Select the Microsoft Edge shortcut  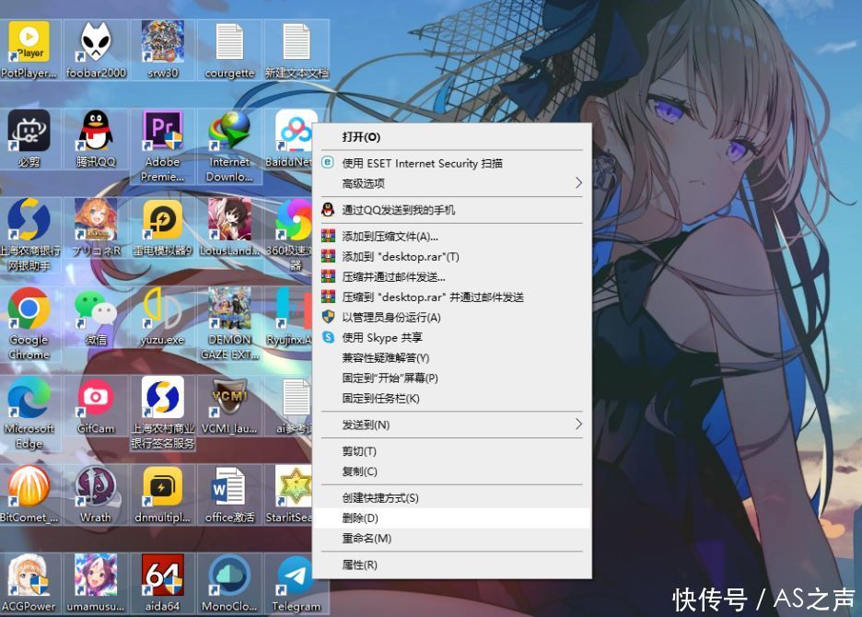(29, 413)
